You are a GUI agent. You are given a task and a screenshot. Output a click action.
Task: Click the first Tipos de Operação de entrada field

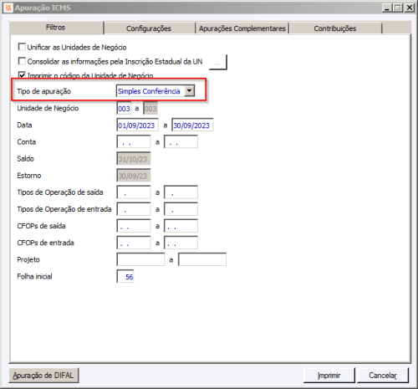click(x=134, y=209)
